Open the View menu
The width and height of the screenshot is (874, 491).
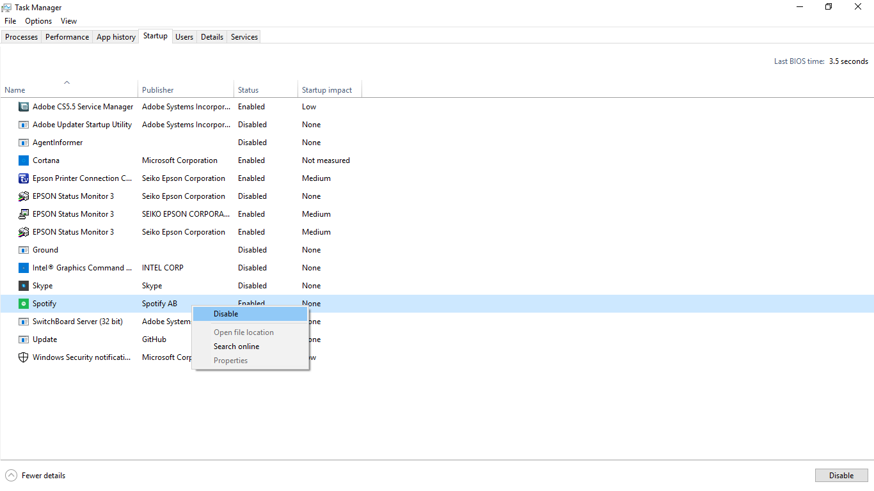point(68,21)
